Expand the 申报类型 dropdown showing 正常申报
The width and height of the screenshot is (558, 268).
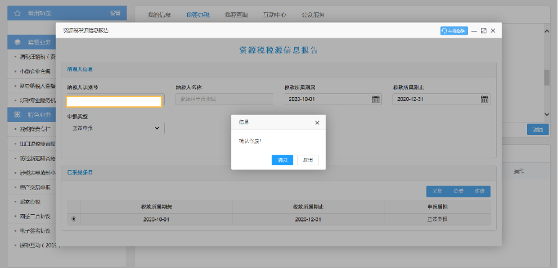coord(116,128)
